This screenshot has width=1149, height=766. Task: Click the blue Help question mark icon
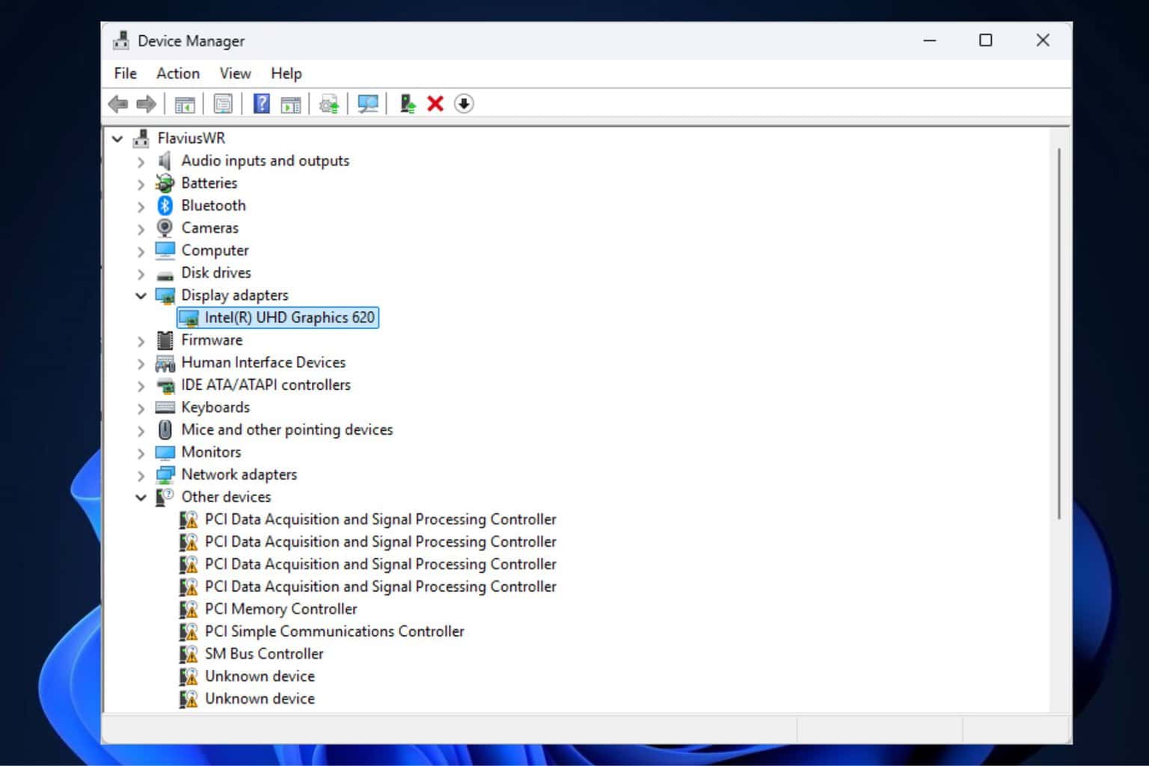pos(261,104)
